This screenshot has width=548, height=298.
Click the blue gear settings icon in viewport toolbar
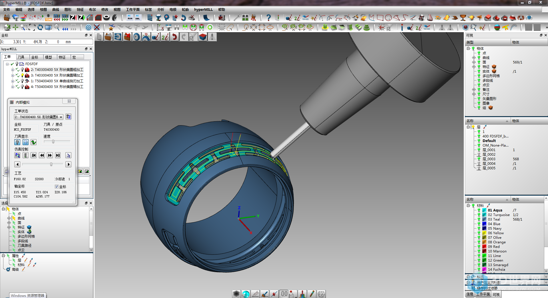pyautogui.click(x=137, y=37)
